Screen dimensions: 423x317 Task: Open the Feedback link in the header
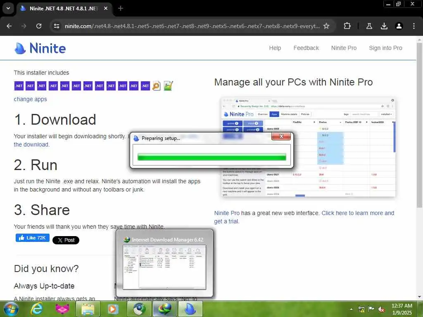click(306, 48)
